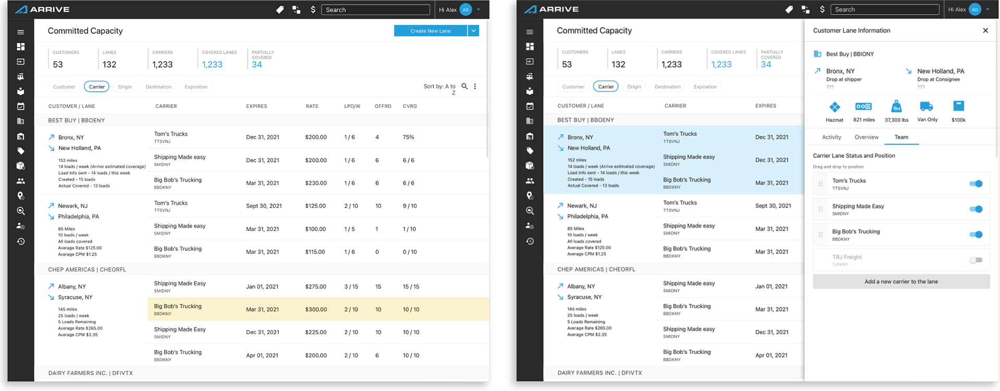The image size is (1000, 391).
Task: Open hamburger menu in right window sidebar
Action: click(x=530, y=32)
